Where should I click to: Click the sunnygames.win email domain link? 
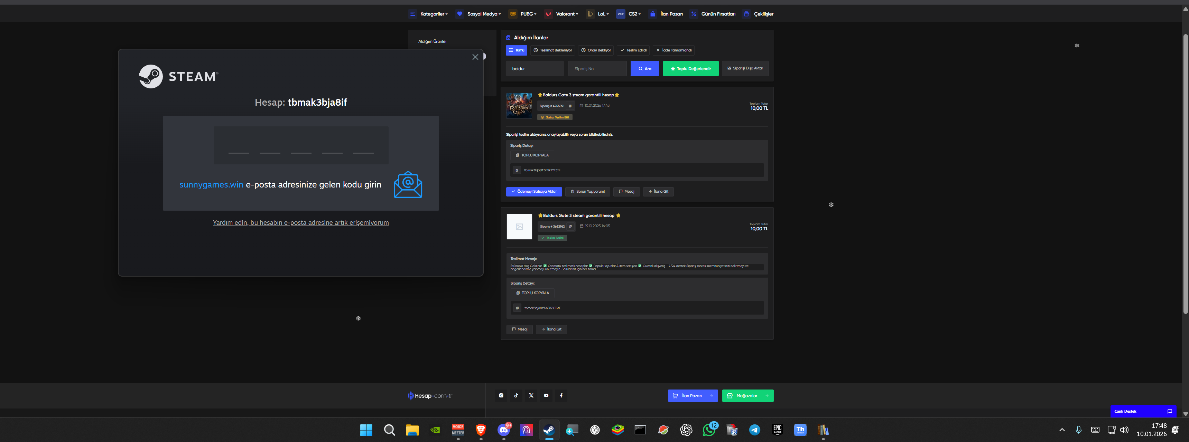tap(211, 184)
